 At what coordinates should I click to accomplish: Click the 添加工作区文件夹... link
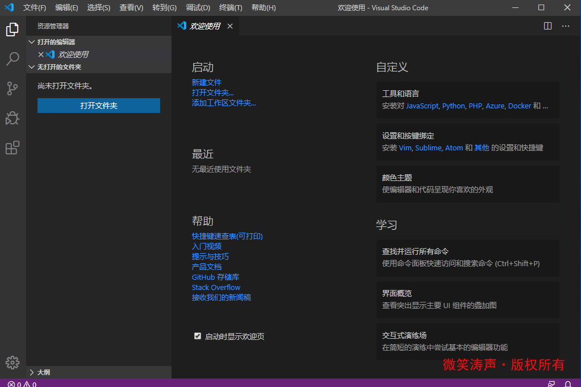[x=224, y=103]
